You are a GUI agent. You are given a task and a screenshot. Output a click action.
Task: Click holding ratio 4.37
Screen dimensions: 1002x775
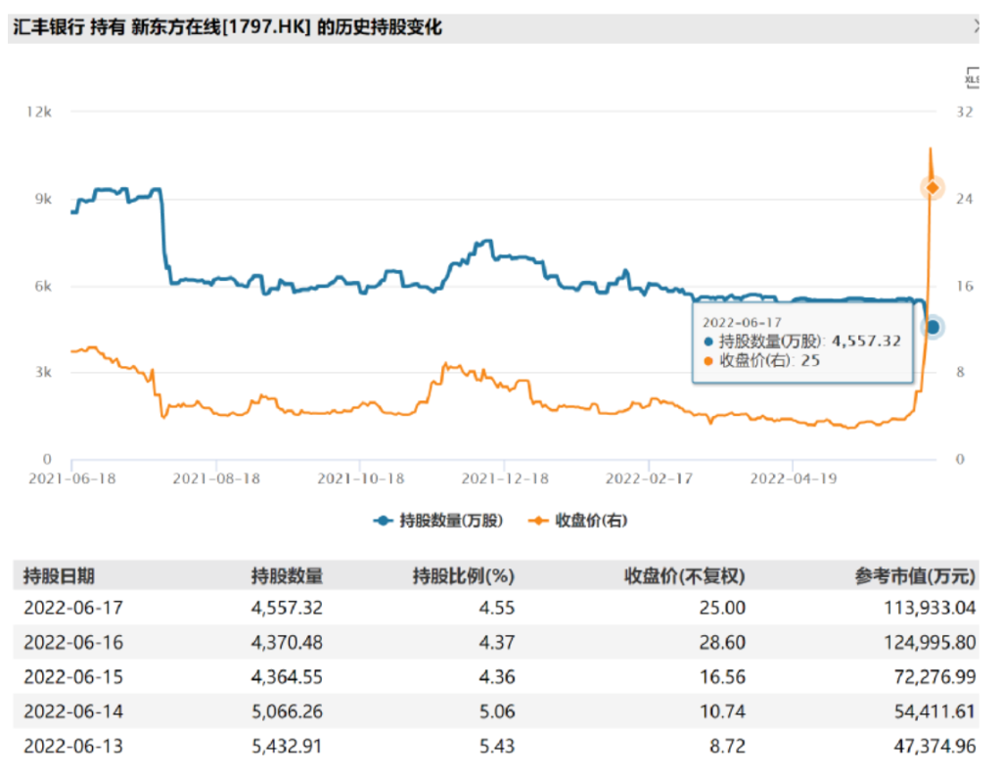click(x=497, y=642)
